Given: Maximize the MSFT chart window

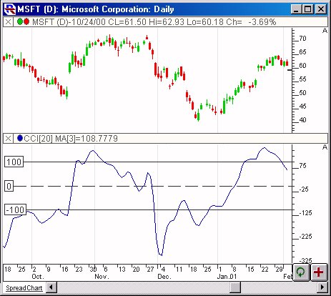Looking at the screenshot, I should click(x=308, y=9).
